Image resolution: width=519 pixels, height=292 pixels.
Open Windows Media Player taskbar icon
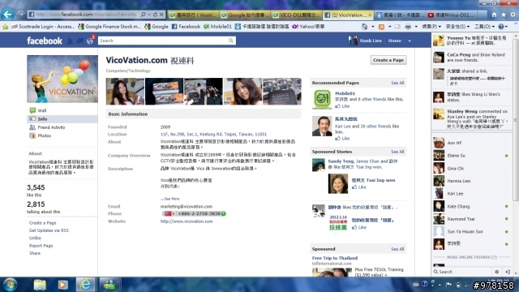pyautogui.click(x=62, y=285)
